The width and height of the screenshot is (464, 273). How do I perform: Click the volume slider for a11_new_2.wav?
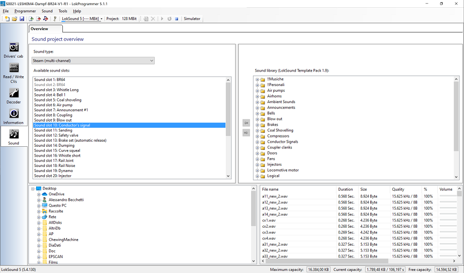click(448, 196)
